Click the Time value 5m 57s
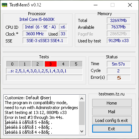The width and height of the screenshot is (139, 139). [119, 64]
